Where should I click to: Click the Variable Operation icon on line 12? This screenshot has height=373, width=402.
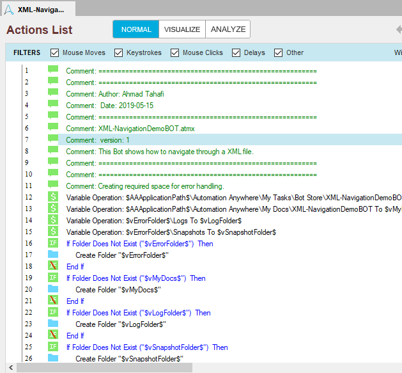pos(53,197)
